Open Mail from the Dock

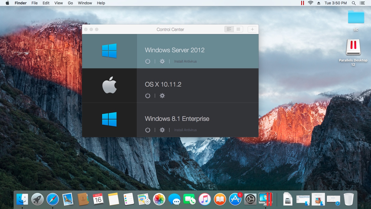68,199
